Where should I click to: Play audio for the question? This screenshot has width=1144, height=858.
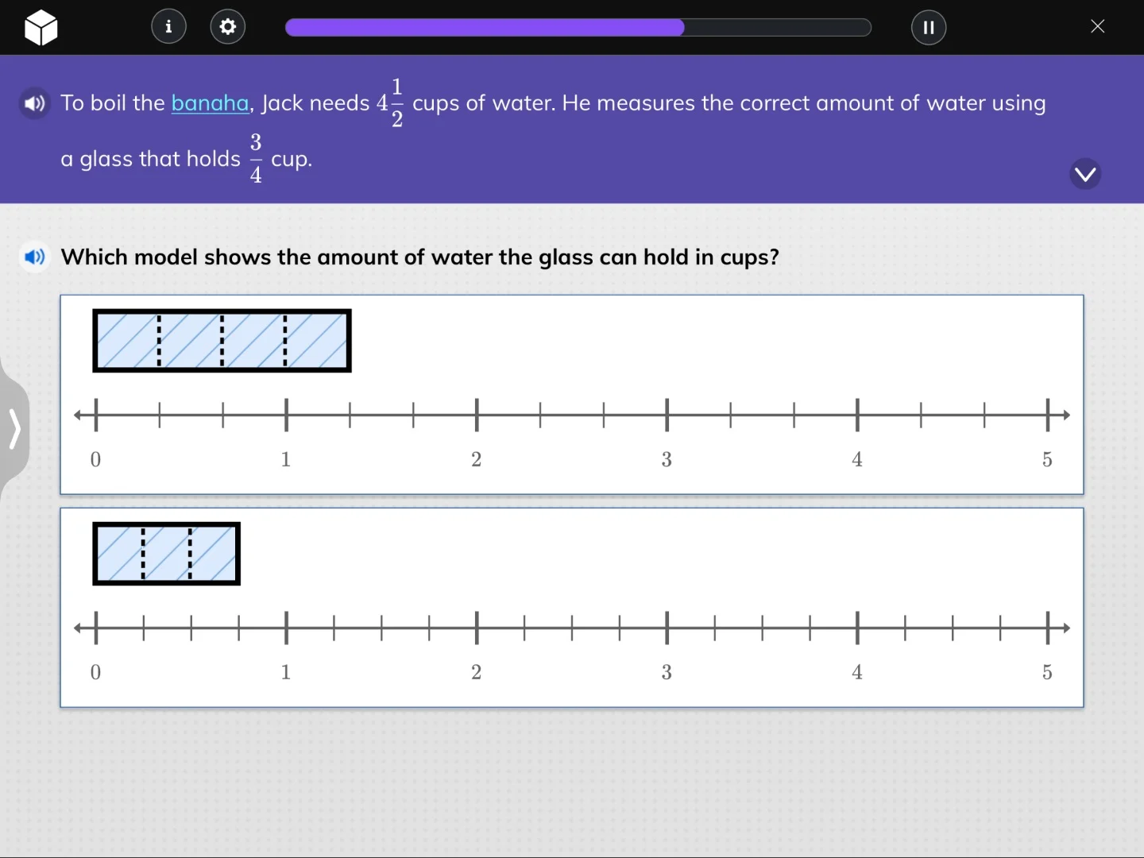(x=34, y=257)
